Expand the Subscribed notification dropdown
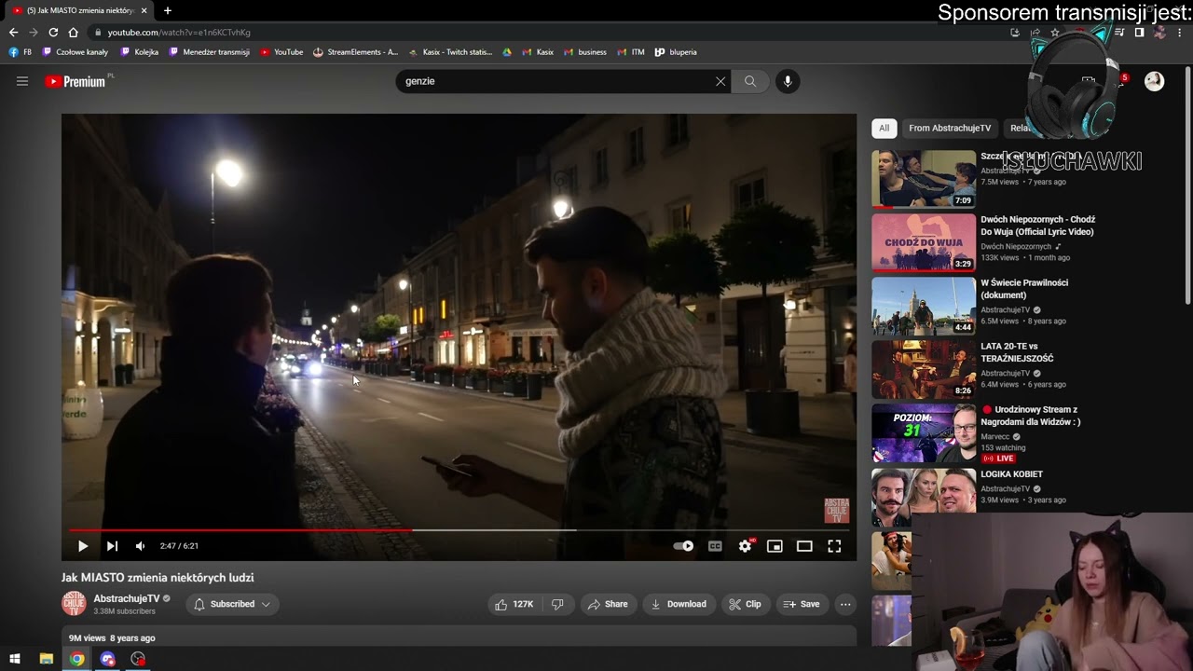This screenshot has width=1193, height=671. point(232,604)
